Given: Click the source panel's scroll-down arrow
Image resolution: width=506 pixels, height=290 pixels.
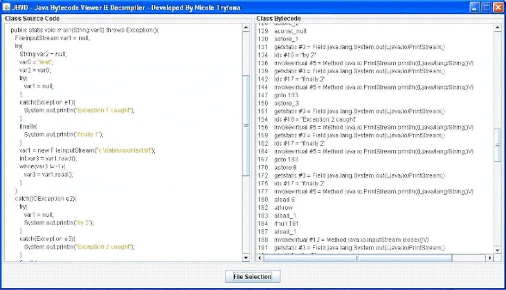Looking at the screenshot, I should tap(246, 257).
